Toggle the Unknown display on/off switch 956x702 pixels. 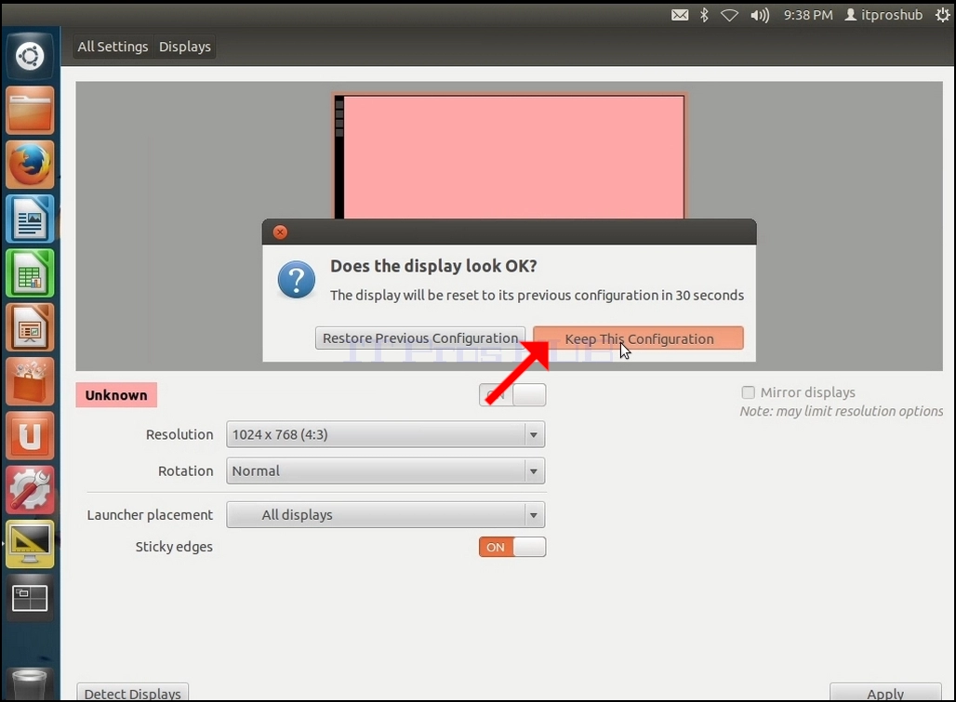pyautogui.click(x=512, y=395)
